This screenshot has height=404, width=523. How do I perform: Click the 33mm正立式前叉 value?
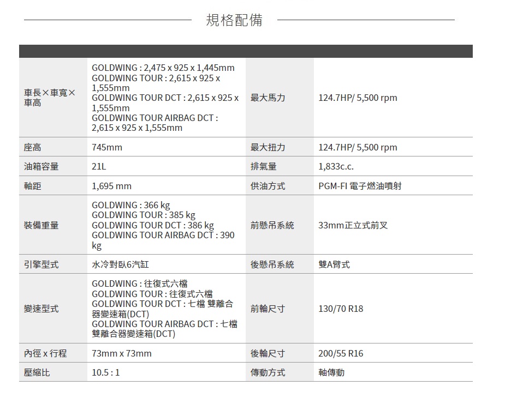click(x=353, y=225)
